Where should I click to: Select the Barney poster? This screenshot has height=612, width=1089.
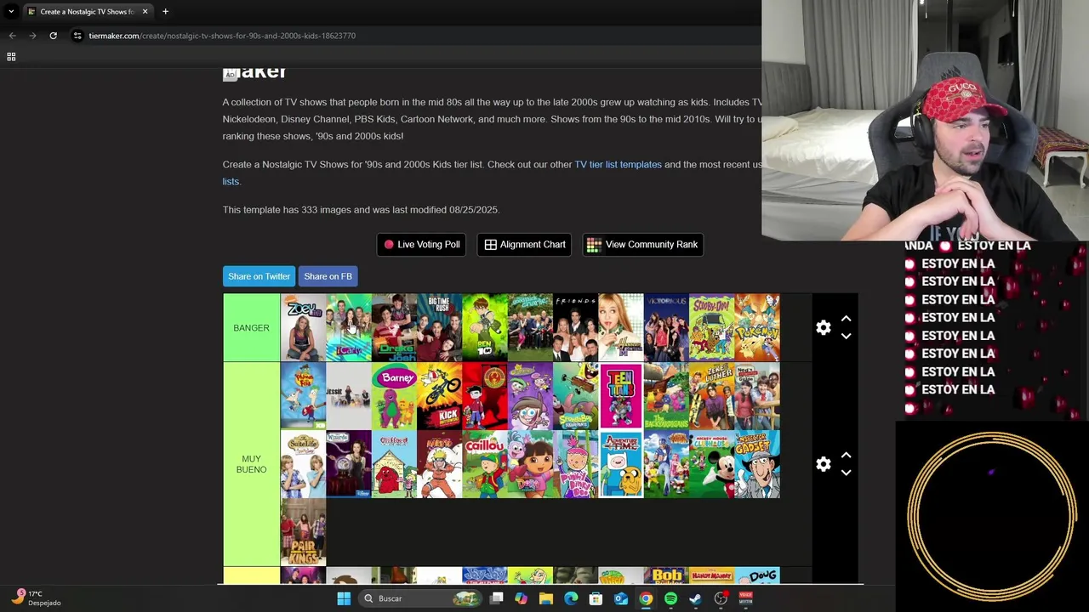pyautogui.click(x=394, y=396)
